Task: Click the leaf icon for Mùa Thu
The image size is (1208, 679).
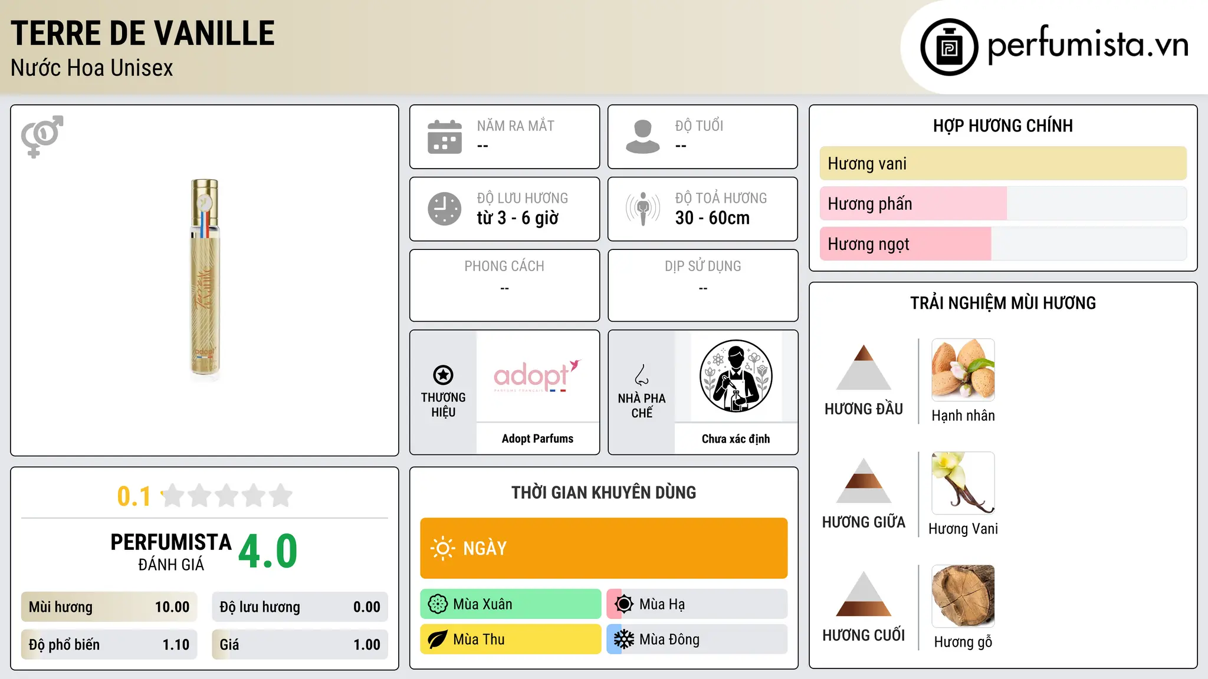Action: (x=438, y=640)
